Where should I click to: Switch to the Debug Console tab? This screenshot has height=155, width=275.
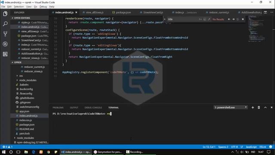click(x=93, y=108)
